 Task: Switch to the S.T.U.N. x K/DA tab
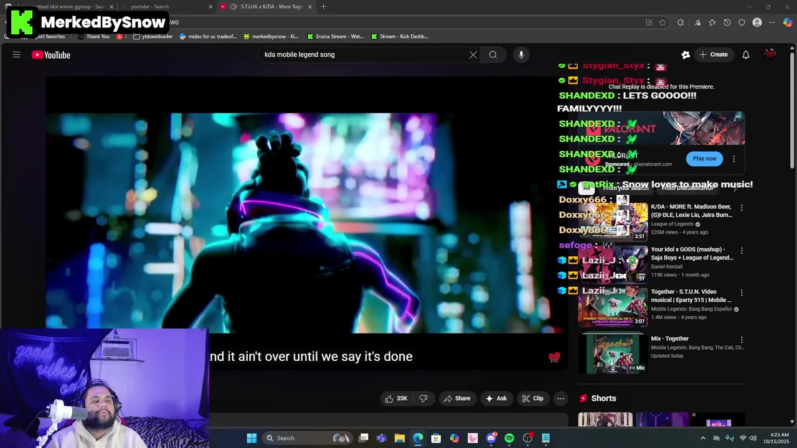265,6
